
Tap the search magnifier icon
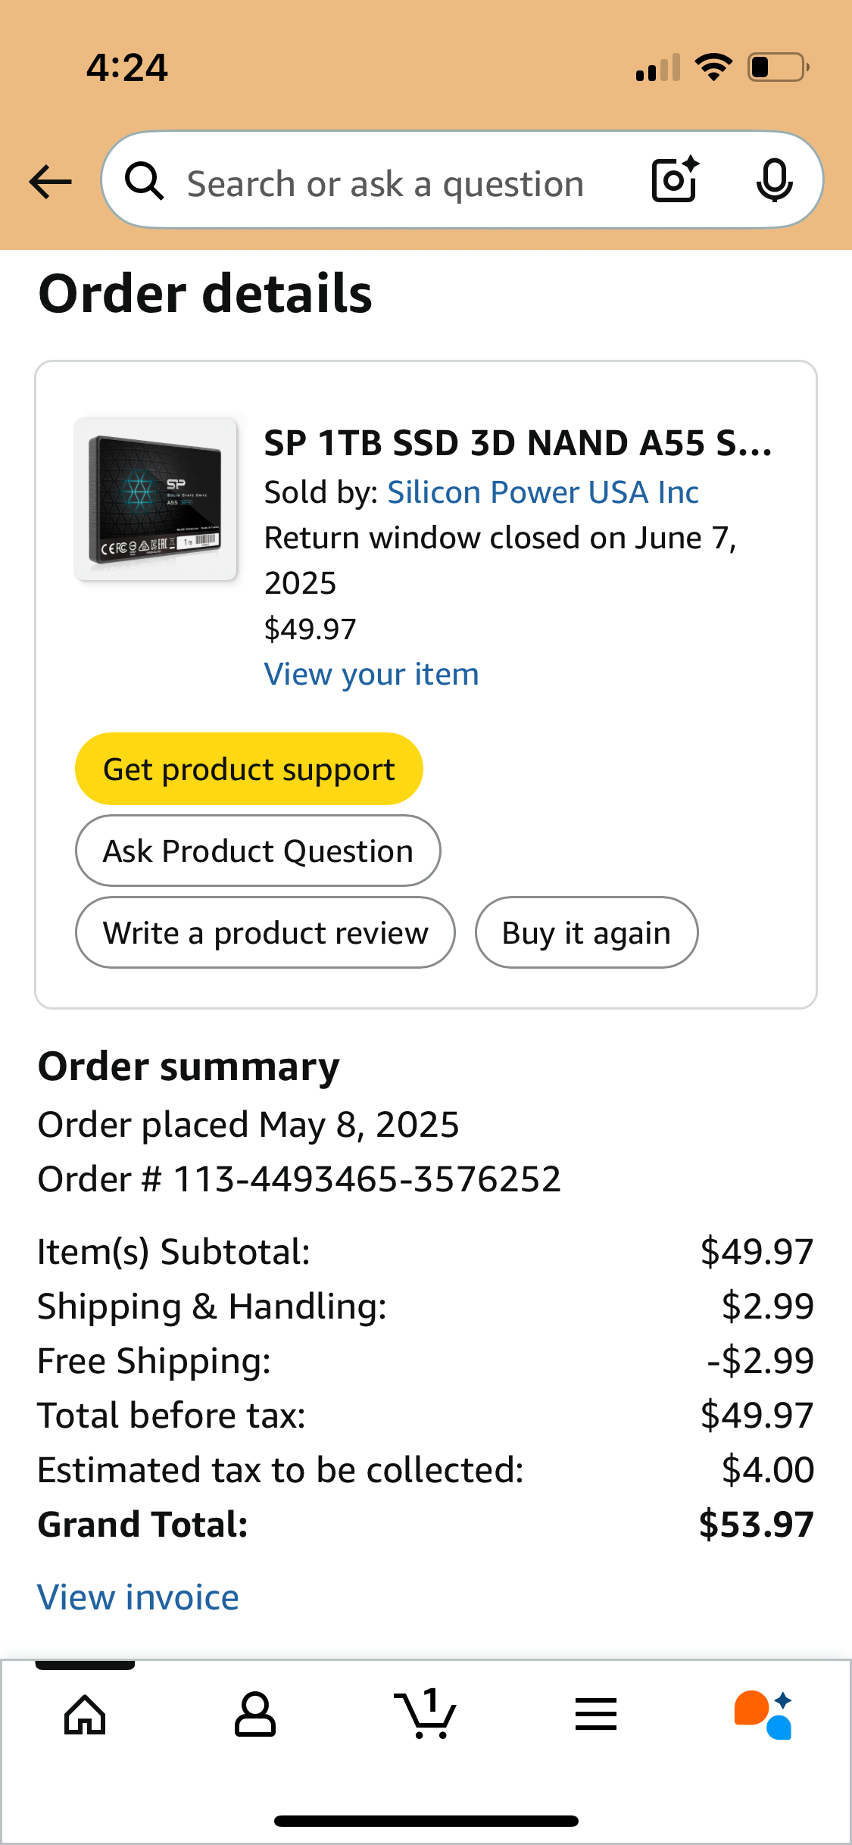pyautogui.click(x=144, y=182)
